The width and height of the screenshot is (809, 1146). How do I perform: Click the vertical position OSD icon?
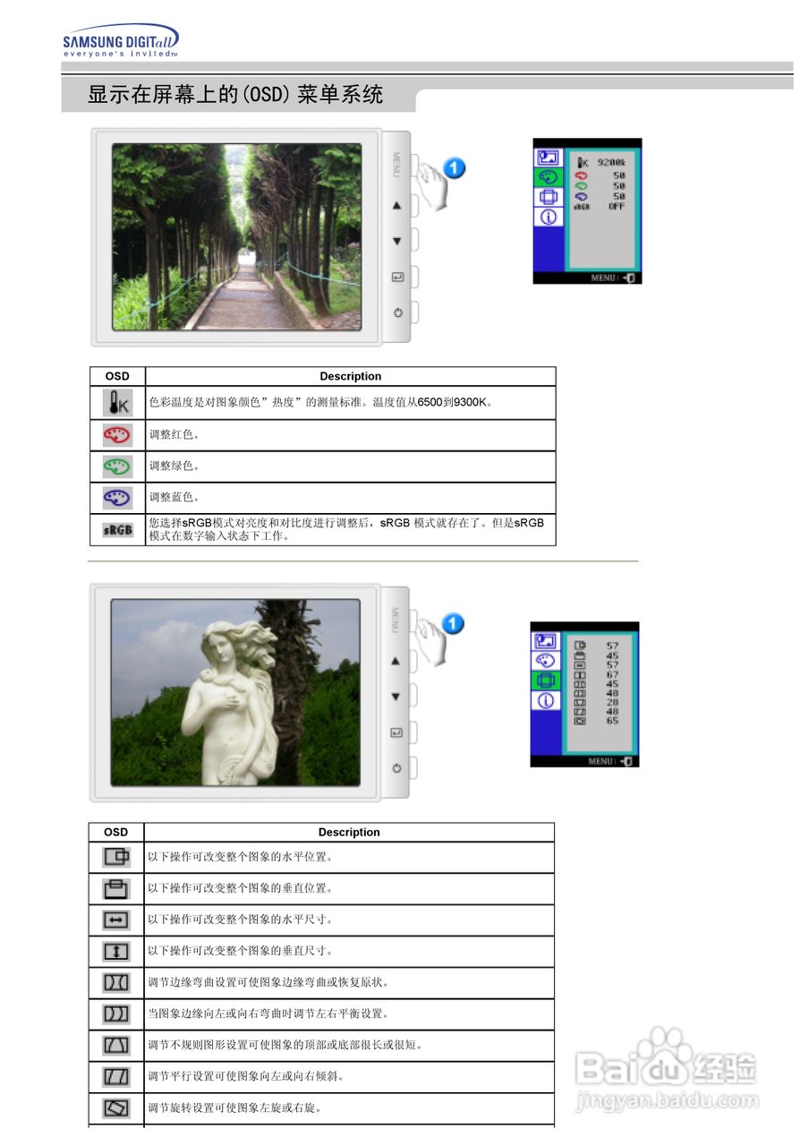[x=115, y=888]
